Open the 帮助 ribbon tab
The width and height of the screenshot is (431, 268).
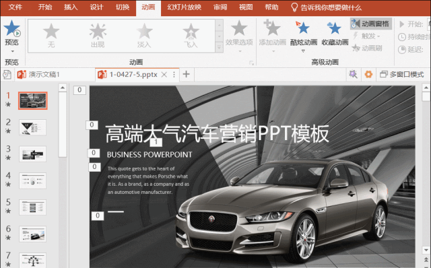click(271, 7)
